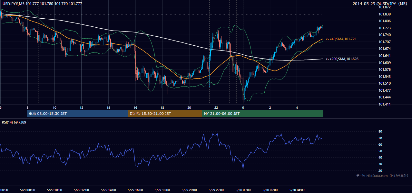The width and height of the screenshot is (412, 193).
Task: Click the RSI 80 level label
Action: pyautogui.click(x=380, y=132)
